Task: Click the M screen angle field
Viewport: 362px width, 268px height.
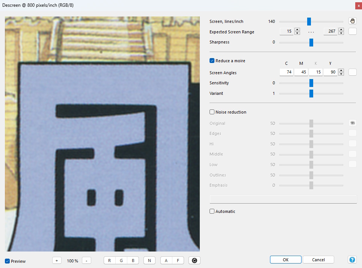Action: click(x=301, y=73)
